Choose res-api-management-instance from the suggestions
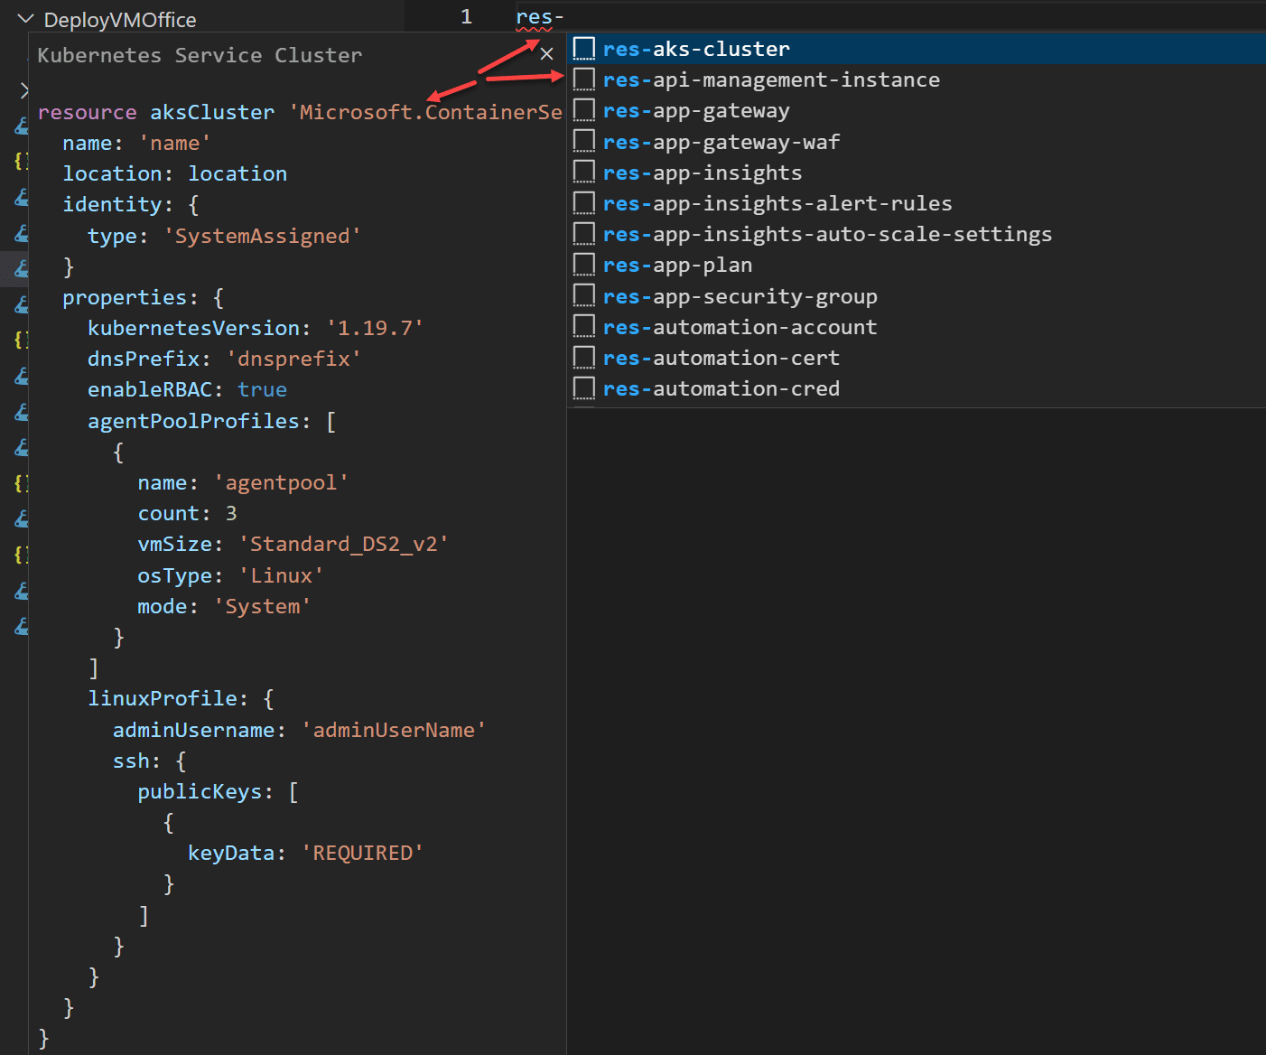The image size is (1266, 1055). coord(916,79)
